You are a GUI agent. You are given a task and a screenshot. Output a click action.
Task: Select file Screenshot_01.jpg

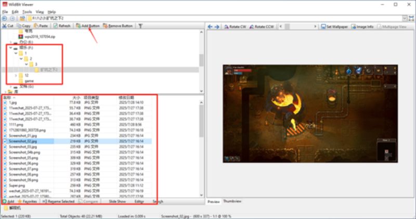[x=23, y=136]
